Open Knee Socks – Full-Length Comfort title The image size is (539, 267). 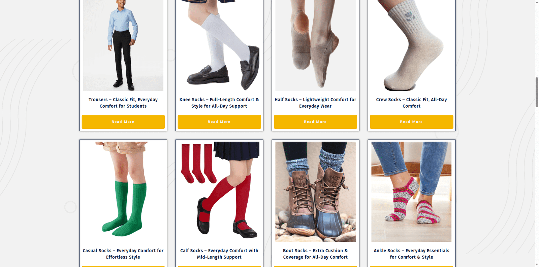click(219, 103)
